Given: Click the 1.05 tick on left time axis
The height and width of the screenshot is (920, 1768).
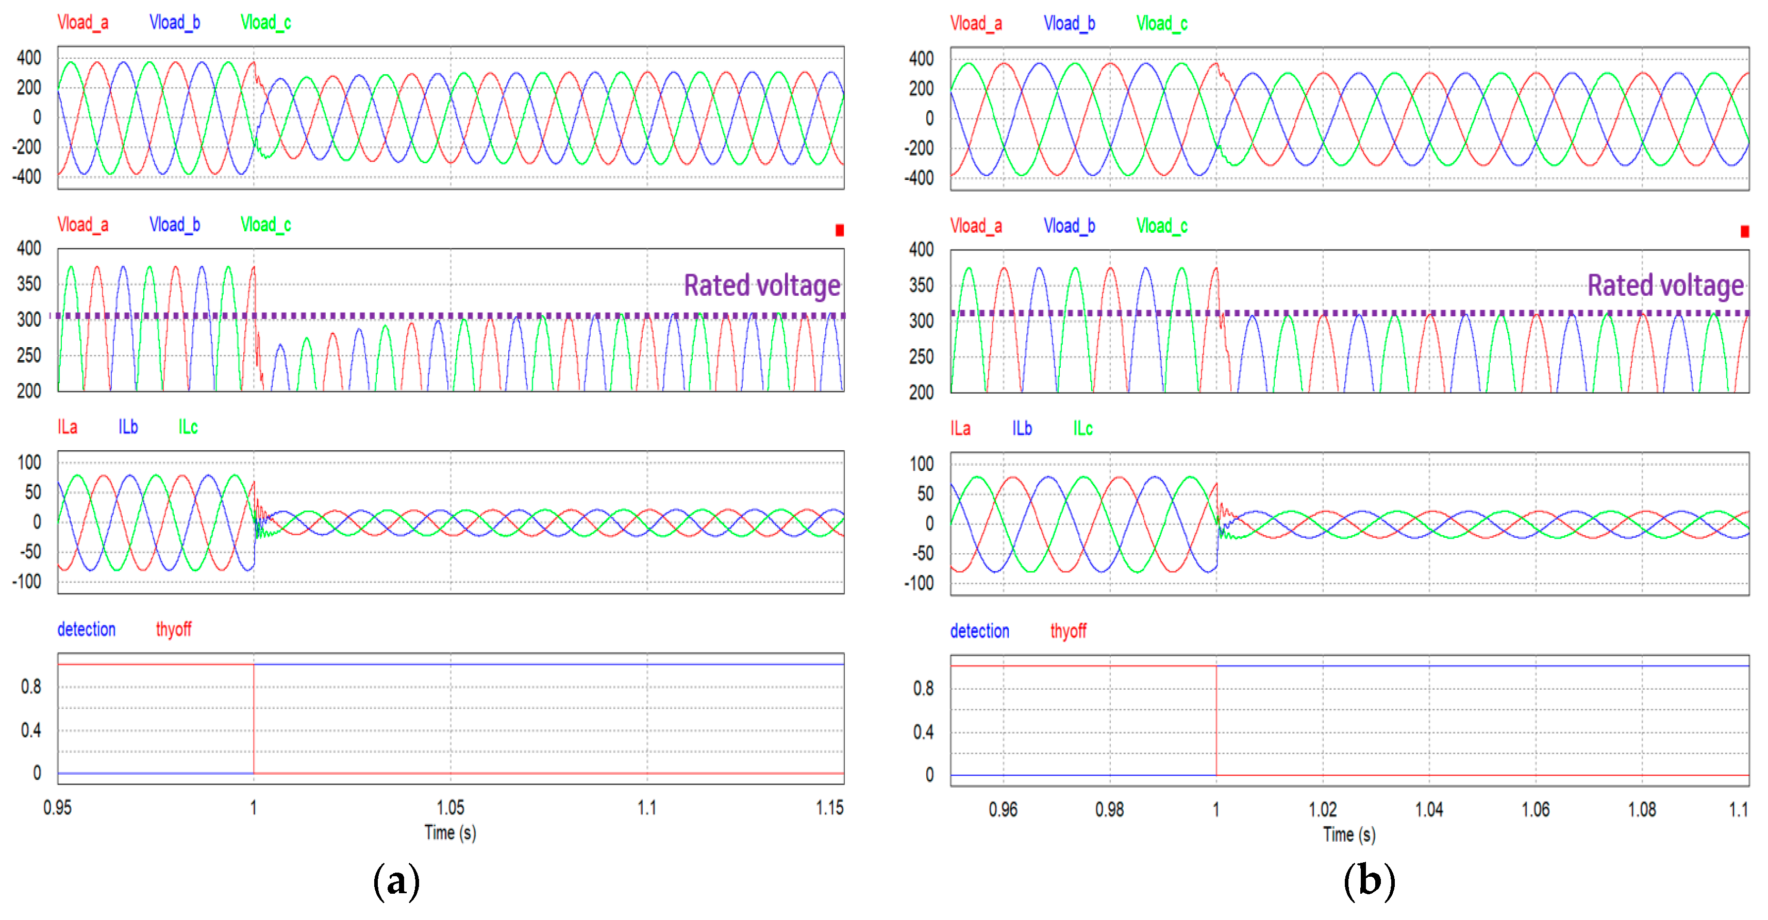Looking at the screenshot, I should 450,808.
